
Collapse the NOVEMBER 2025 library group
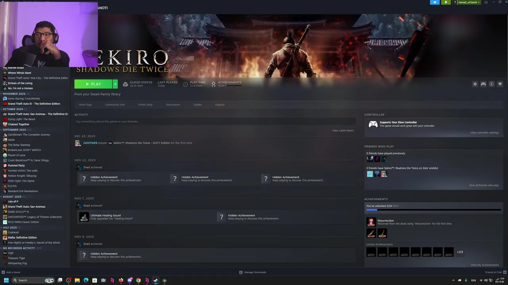[14, 94]
